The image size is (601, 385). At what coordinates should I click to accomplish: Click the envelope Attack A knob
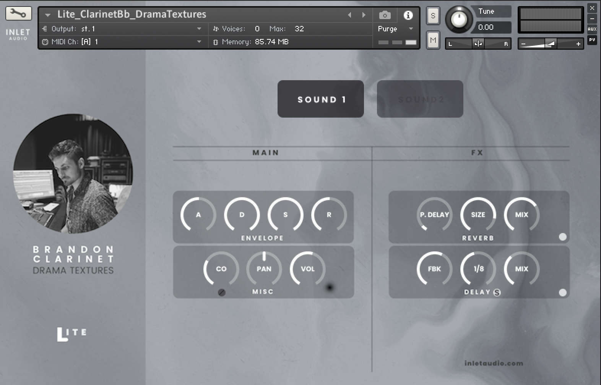coord(198,214)
